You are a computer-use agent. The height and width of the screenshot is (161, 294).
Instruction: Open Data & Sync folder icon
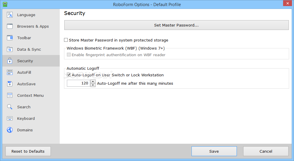pos(10,49)
